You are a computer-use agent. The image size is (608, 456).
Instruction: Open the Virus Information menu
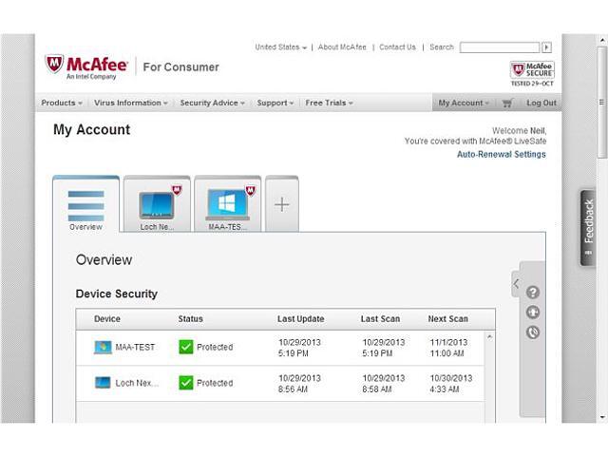(x=130, y=103)
